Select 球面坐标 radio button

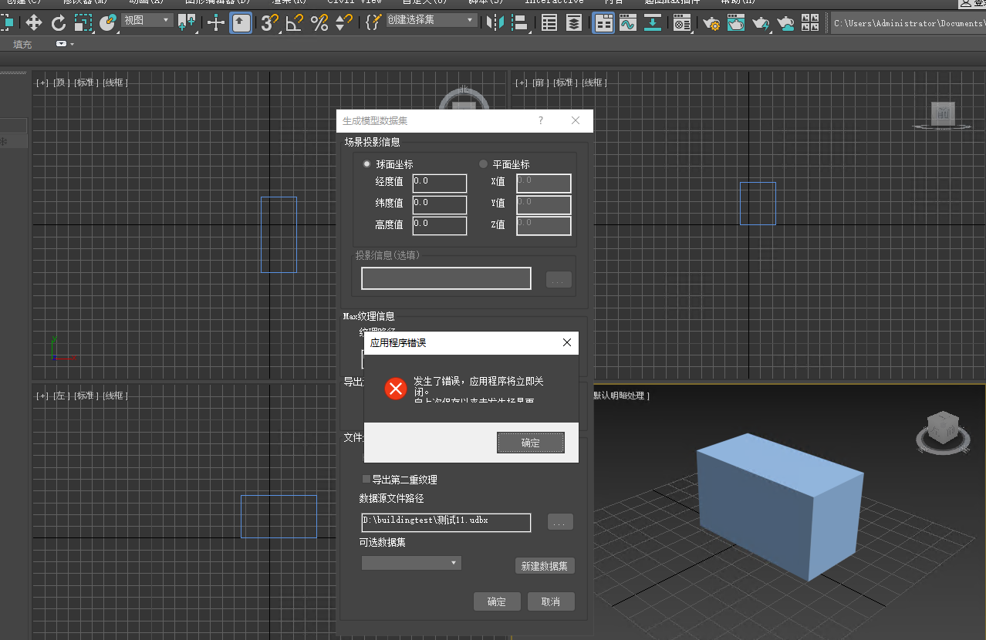(x=367, y=164)
